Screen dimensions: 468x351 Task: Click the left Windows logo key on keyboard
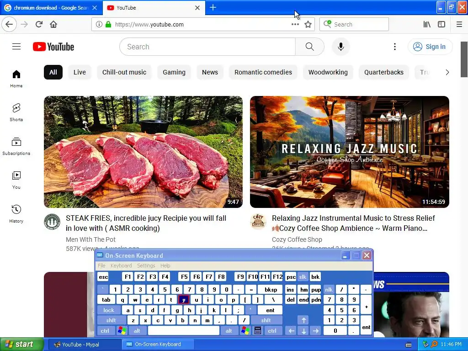(x=122, y=331)
